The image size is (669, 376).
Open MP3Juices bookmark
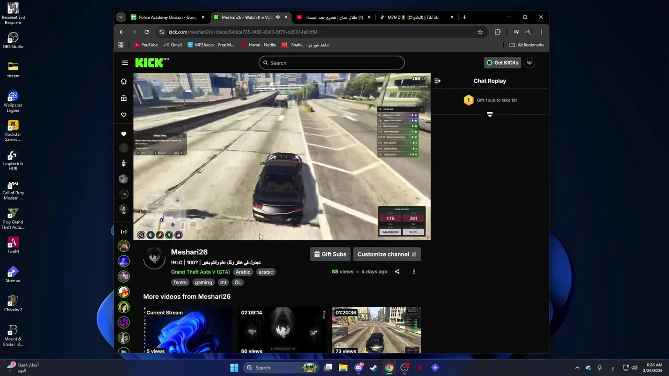pos(211,45)
